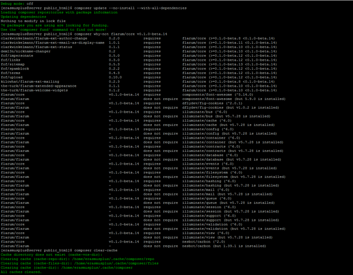This screenshot has height=275, width=353.
Task: Click 'illuminate/contracts (but v5.7.28 is installed)'
Action: 233,151
